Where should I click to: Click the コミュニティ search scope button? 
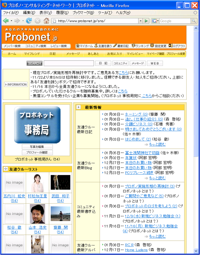click(x=120, y=63)
